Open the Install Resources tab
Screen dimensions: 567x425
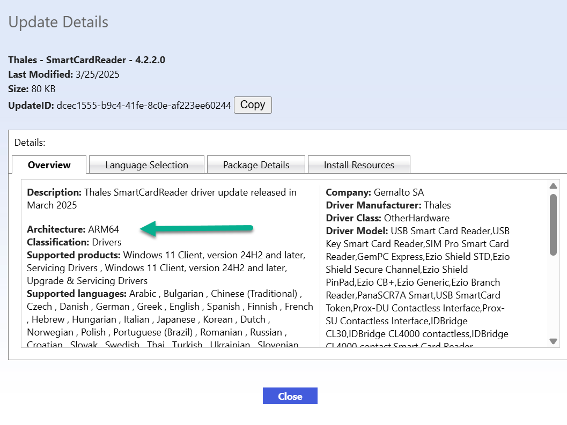(x=359, y=165)
